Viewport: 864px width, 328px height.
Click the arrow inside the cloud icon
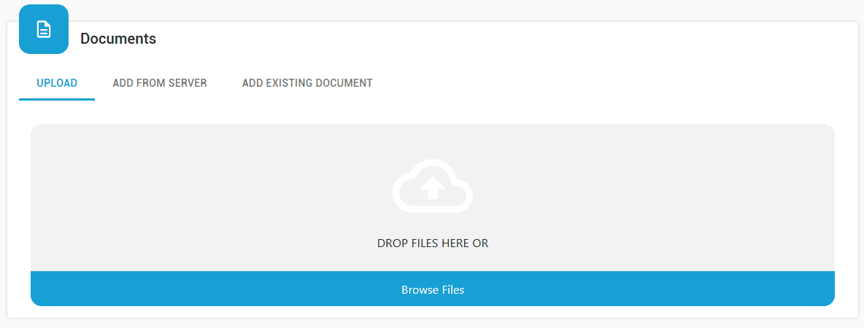coord(432,187)
